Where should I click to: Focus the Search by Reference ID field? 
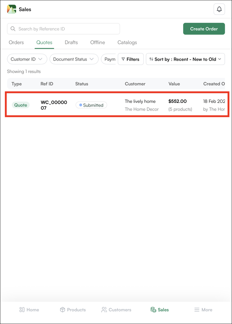[68, 29]
